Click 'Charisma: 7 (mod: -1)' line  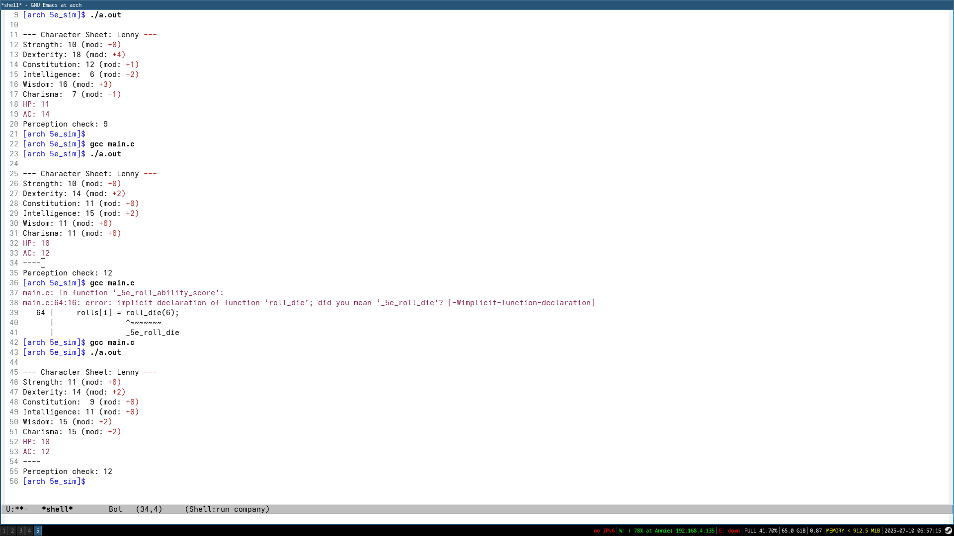(72, 94)
